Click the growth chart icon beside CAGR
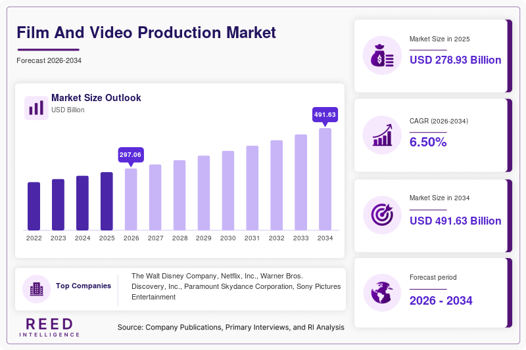 [382, 135]
